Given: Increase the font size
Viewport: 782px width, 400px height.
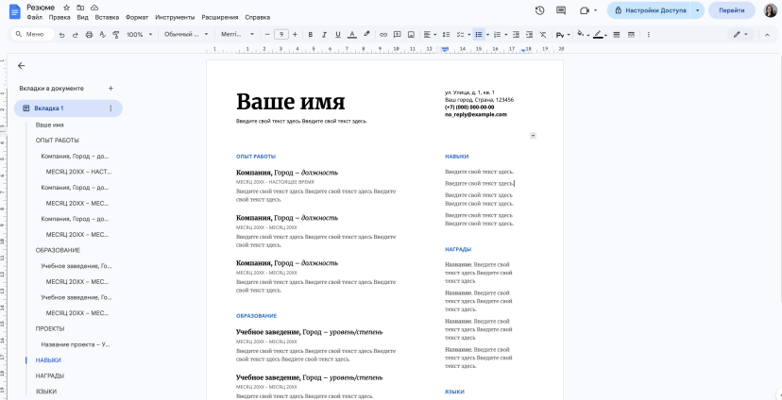Looking at the screenshot, I should pyautogui.click(x=295, y=34).
